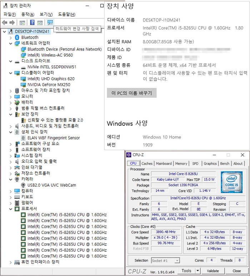Open the 보기(V) menu
The width and height of the screenshot is (250, 277).
click(46, 14)
